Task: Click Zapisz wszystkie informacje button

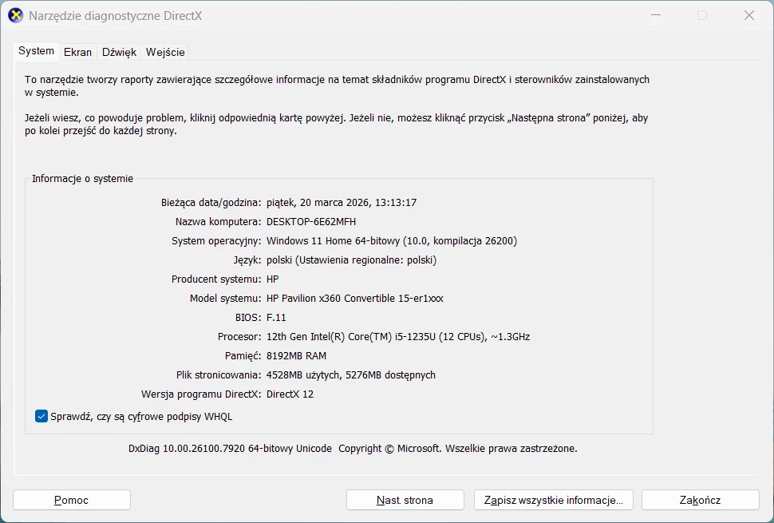Action: tap(554, 500)
